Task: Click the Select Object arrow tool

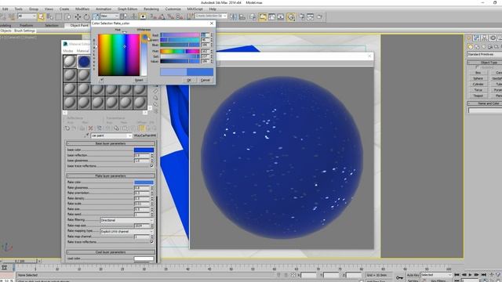Action: (41, 16)
